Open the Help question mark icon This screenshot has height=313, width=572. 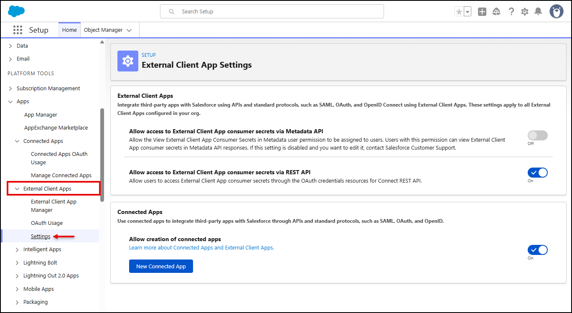click(x=511, y=12)
